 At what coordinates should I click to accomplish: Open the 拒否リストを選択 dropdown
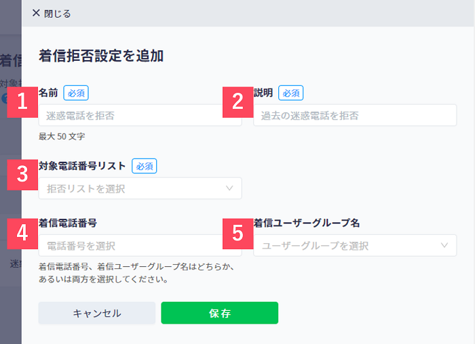[x=140, y=188]
